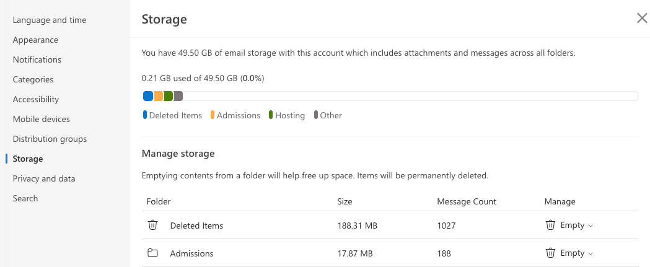Click the Empty trash icon in Admissions row
The height and width of the screenshot is (267, 650).
point(550,253)
